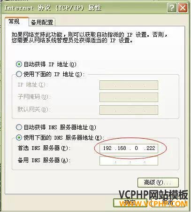Click the IP 地址 input field
The image size is (191, 212).
pyautogui.click(x=129, y=85)
